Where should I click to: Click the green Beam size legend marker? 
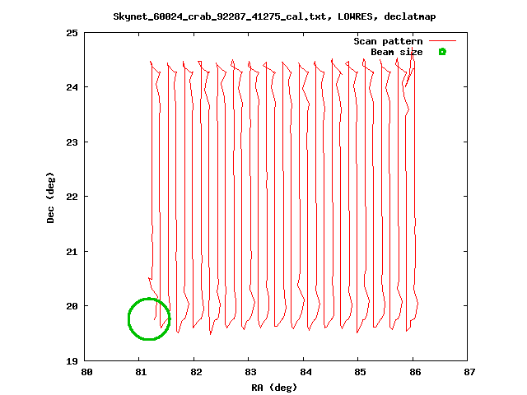[x=442, y=52]
